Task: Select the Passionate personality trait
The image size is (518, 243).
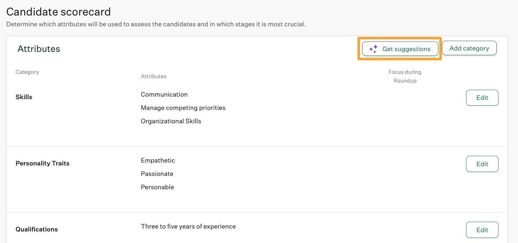Action: click(x=157, y=174)
